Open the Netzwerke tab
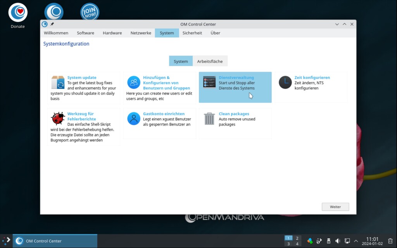Image resolution: width=397 pixels, height=248 pixels. (141, 33)
